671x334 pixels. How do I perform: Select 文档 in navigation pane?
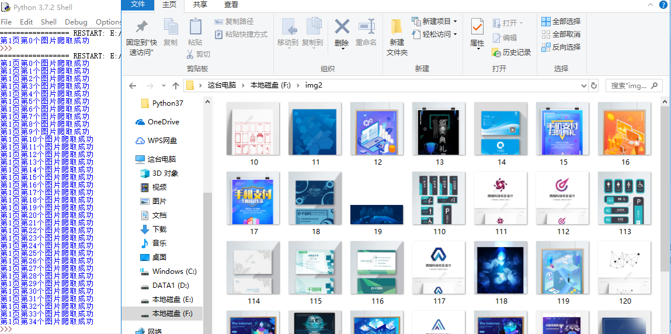[154, 215]
